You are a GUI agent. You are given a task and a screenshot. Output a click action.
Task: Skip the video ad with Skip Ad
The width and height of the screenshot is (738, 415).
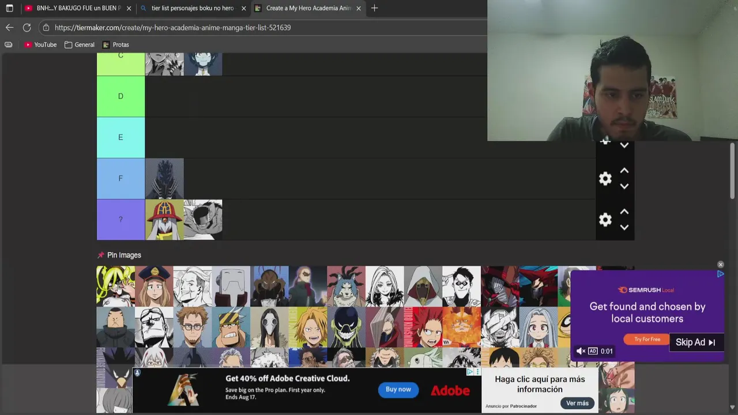695,342
